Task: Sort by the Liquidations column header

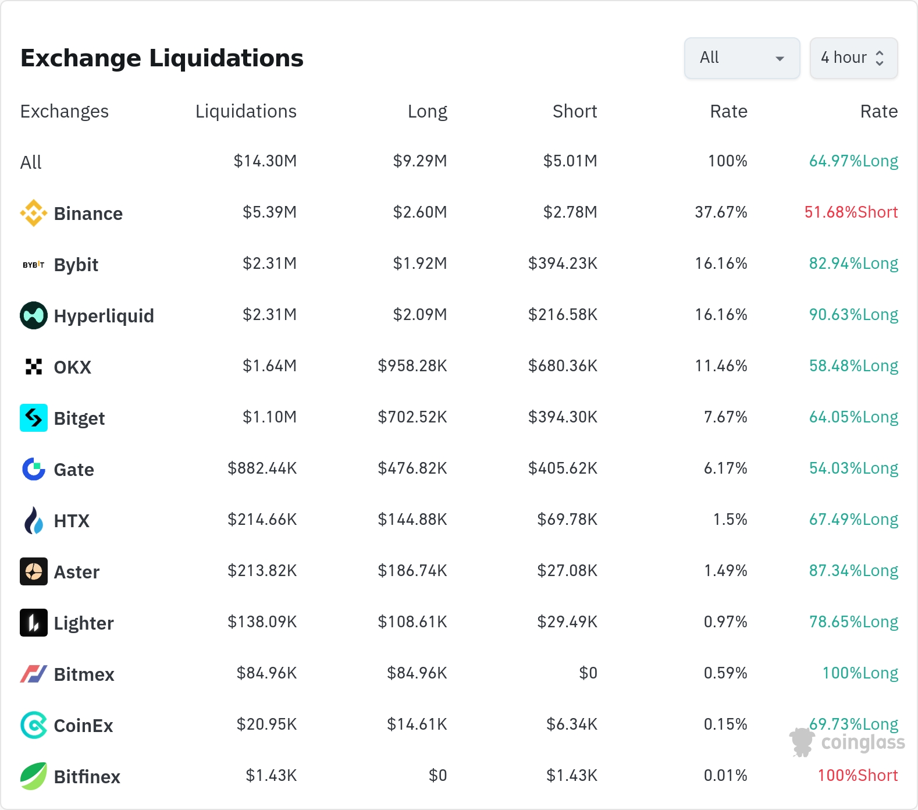Action: [x=245, y=111]
